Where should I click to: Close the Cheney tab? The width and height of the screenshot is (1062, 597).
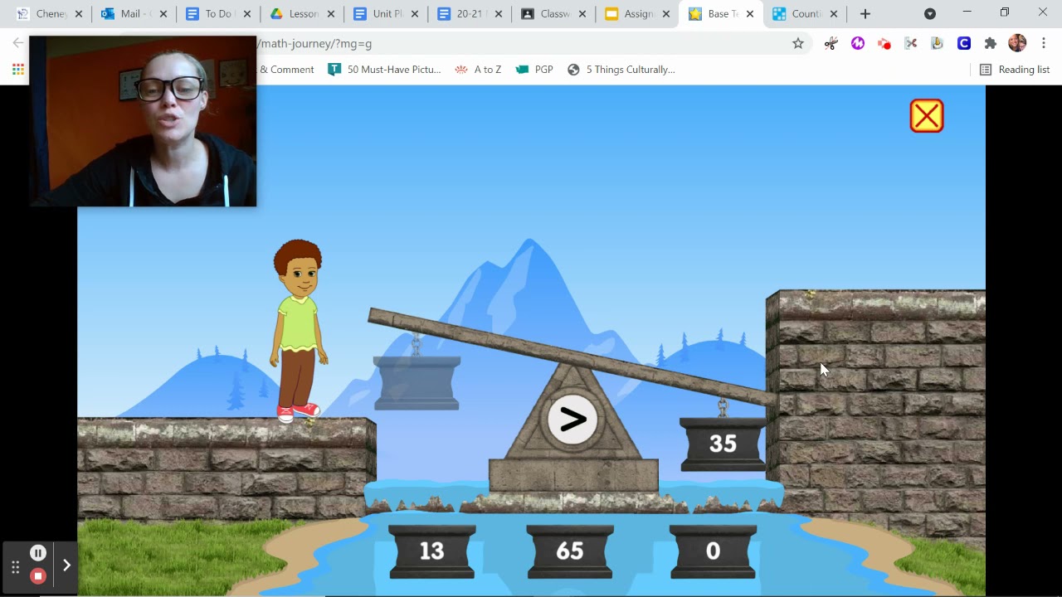[x=79, y=14]
